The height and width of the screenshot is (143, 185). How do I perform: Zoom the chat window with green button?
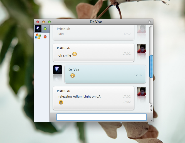tap(50, 22)
